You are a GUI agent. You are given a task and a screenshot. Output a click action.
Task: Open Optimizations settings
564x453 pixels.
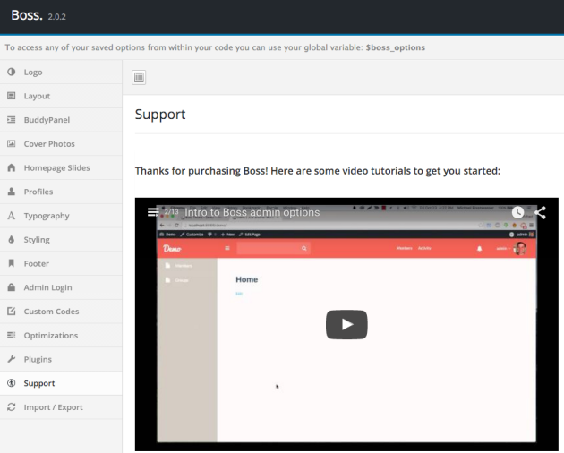(x=61, y=335)
